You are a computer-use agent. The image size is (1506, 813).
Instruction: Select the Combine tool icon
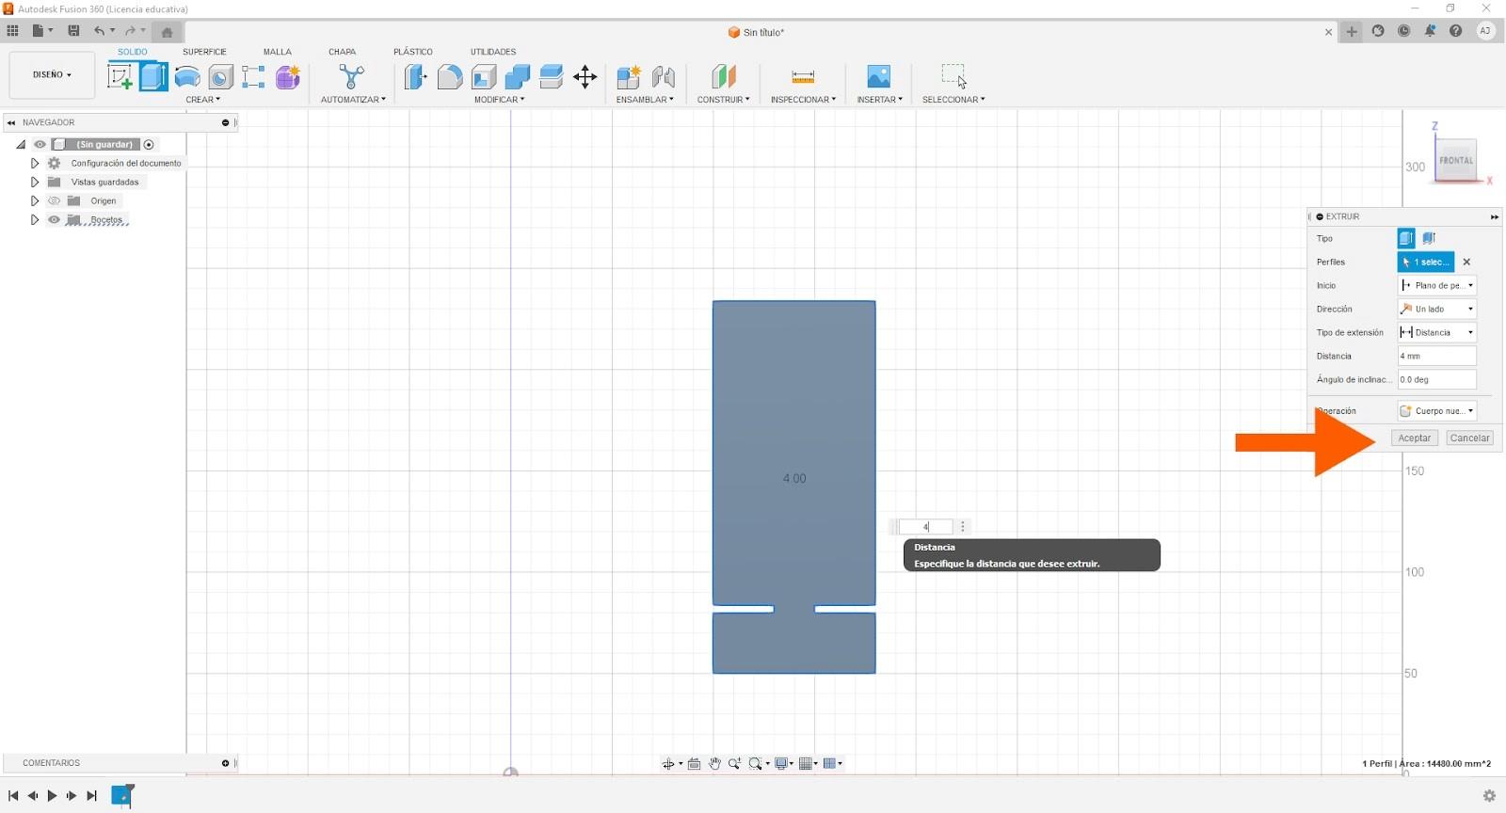tap(518, 77)
